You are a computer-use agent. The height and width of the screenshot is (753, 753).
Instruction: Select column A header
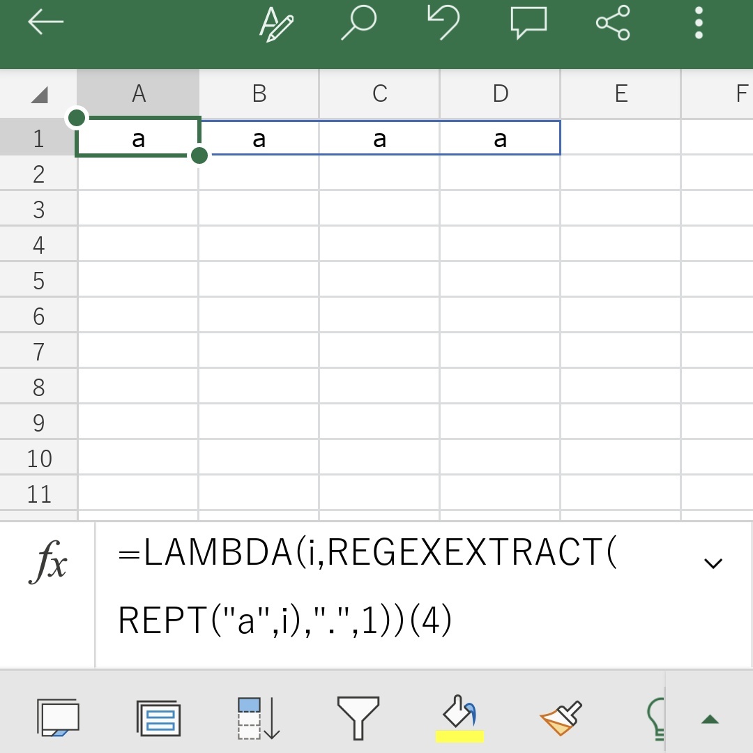[x=138, y=93]
